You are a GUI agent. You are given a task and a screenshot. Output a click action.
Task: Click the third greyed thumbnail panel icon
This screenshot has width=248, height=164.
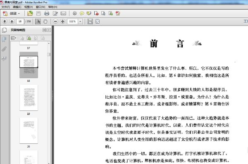pos(36,38)
